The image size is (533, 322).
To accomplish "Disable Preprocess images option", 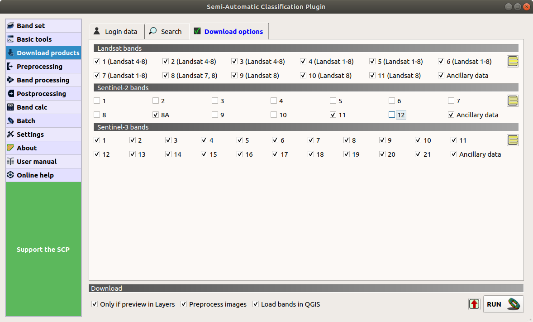I will coord(184,304).
